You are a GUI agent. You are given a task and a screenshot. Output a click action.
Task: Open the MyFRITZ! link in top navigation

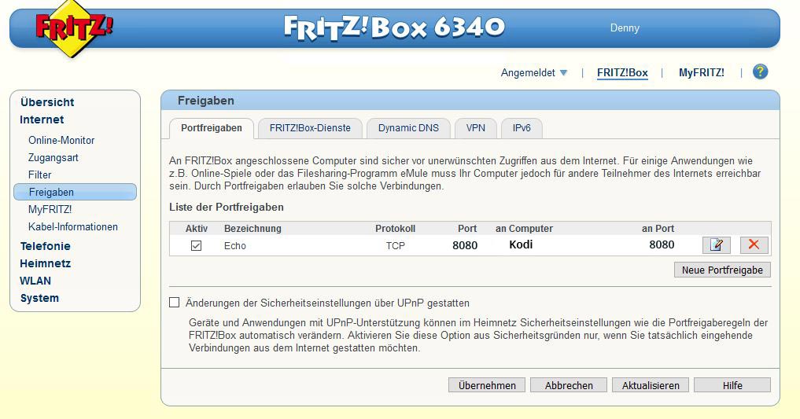click(701, 73)
